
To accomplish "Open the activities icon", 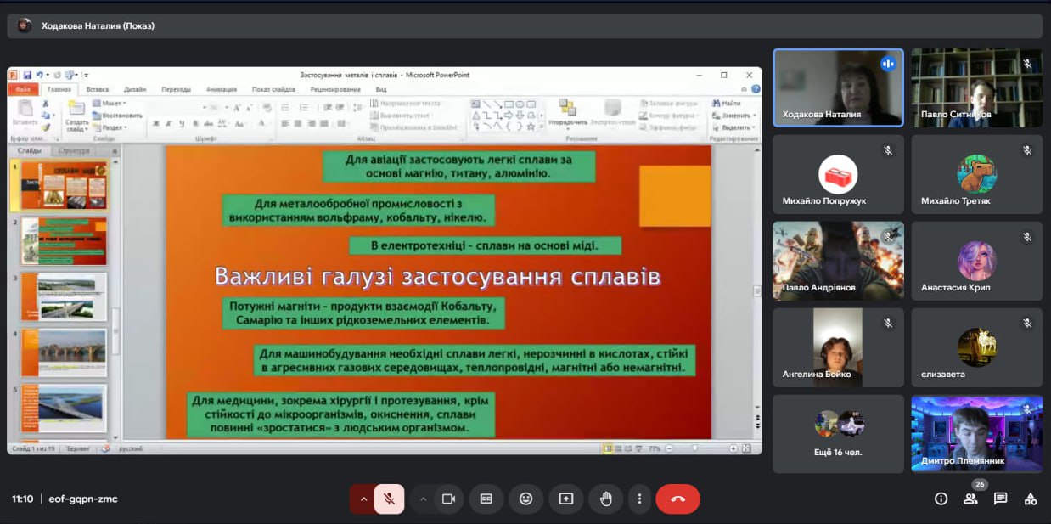I will point(1030,499).
